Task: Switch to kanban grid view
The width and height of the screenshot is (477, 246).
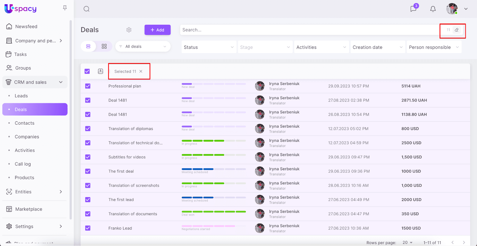Action: point(104,47)
